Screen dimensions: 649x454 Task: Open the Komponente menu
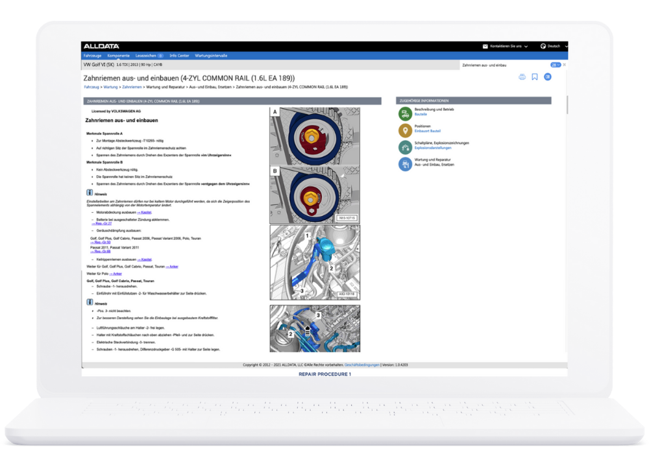coord(118,56)
